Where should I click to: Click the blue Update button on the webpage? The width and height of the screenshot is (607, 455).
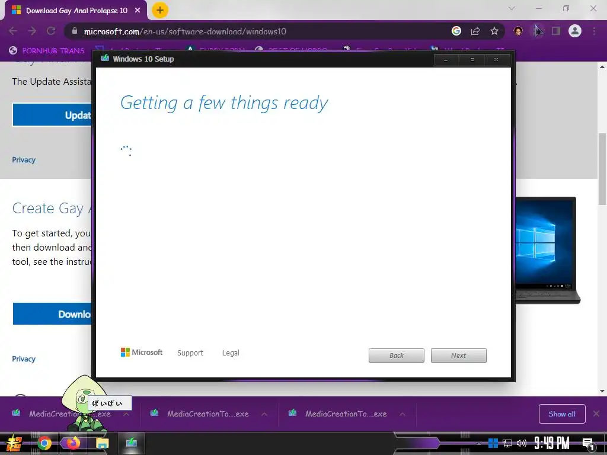pyautogui.click(x=52, y=115)
